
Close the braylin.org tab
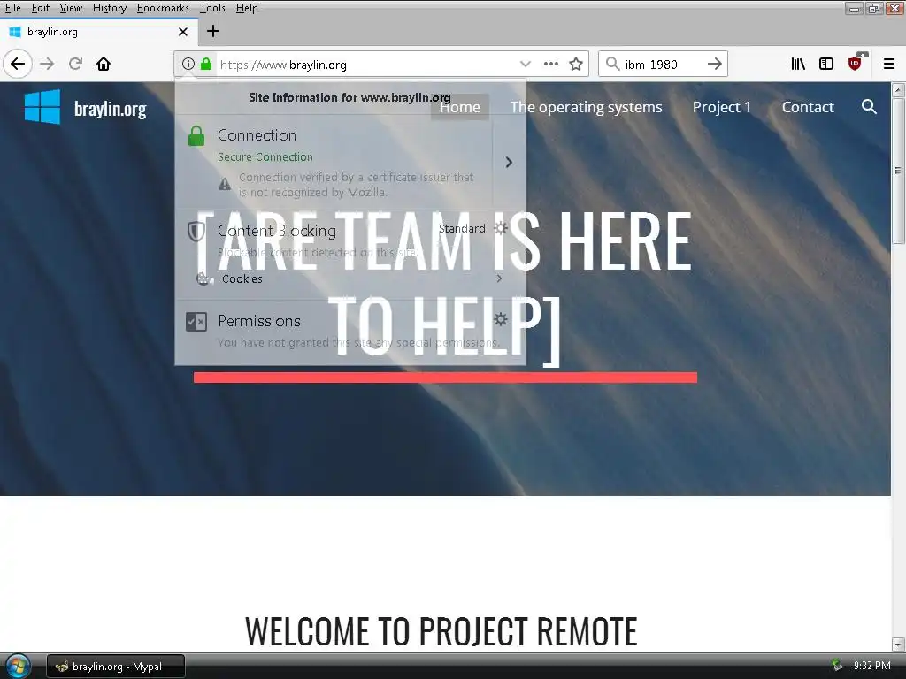tap(183, 32)
